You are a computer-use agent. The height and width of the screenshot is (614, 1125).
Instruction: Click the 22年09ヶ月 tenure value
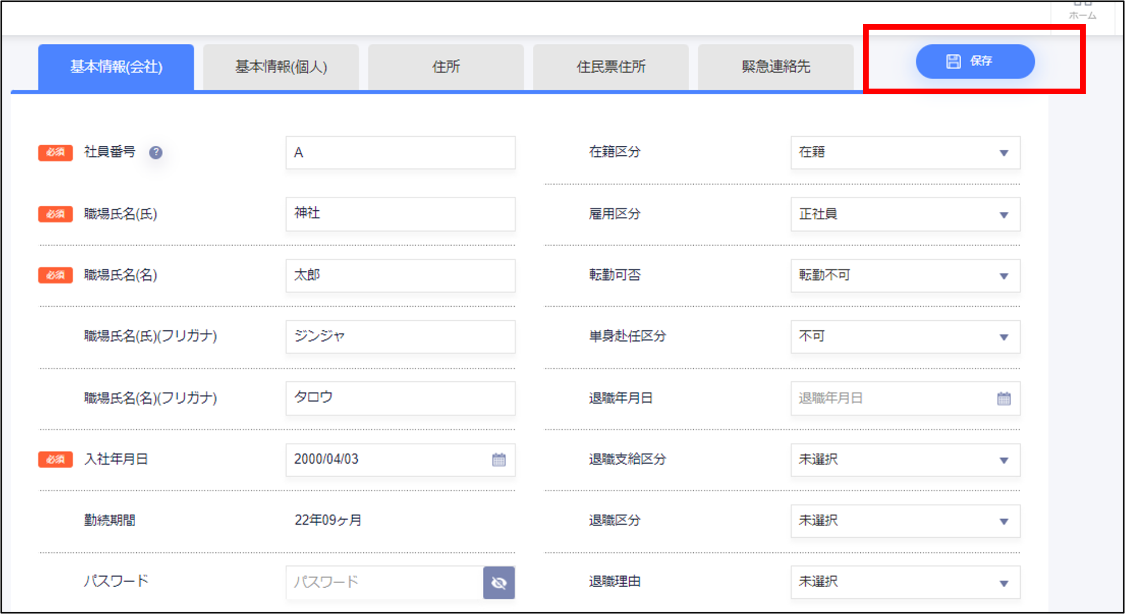pos(328,520)
